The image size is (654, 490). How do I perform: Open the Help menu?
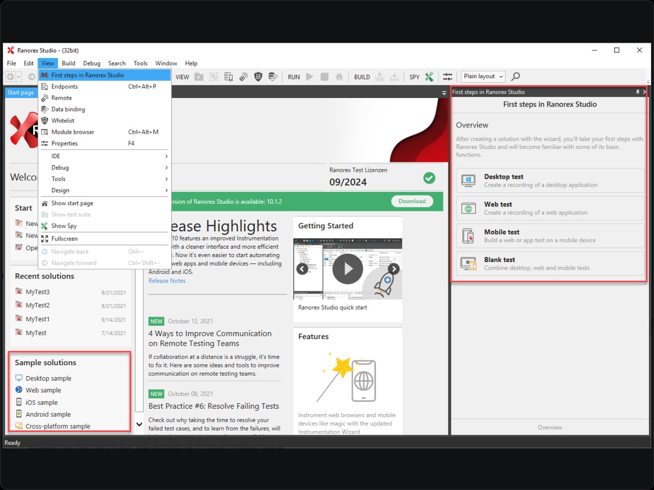pos(191,63)
